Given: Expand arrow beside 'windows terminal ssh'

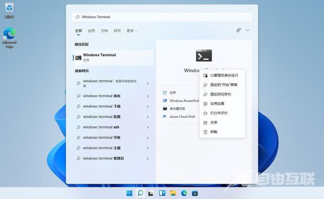Looking at the screenshot, I should 148,127.
